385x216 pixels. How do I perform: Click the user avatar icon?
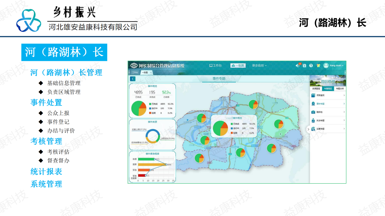coord(326,65)
